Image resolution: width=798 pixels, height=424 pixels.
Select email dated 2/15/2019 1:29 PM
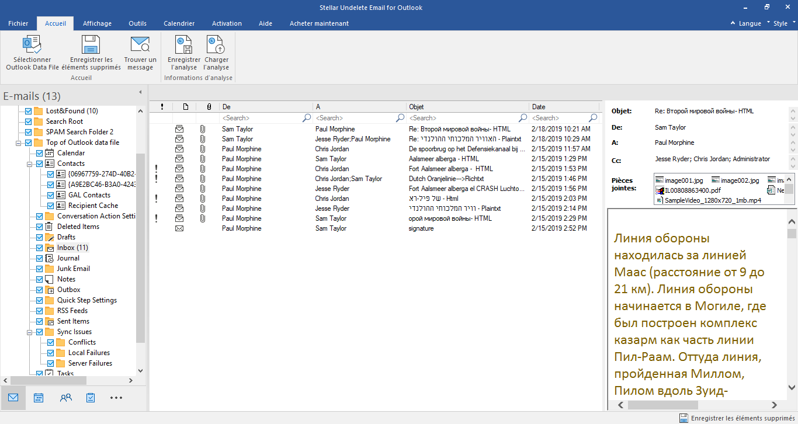click(x=374, y=159)
